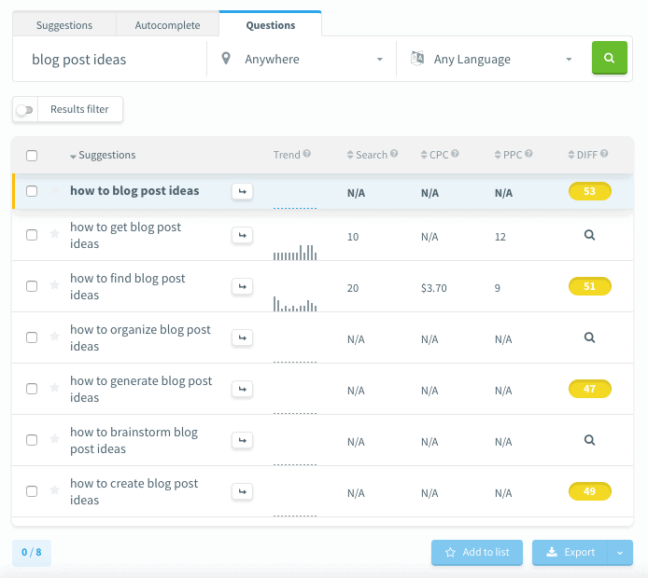Tick checkbox for 'how to create blog post ideas'

point(32,491)
